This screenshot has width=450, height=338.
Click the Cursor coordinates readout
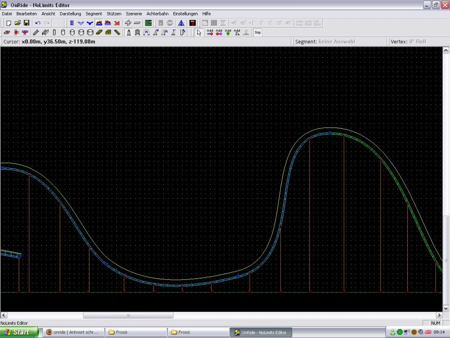coord(49,42)
